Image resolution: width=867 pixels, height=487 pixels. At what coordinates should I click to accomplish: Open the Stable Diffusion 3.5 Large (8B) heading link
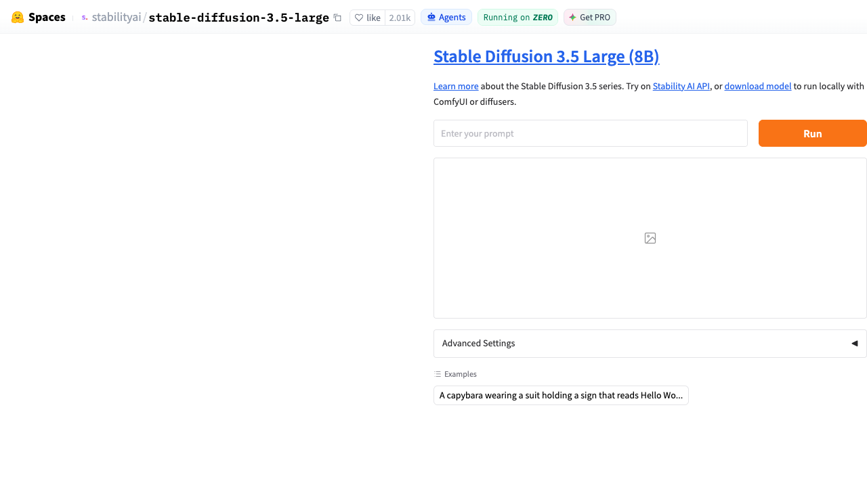(547, 56)
